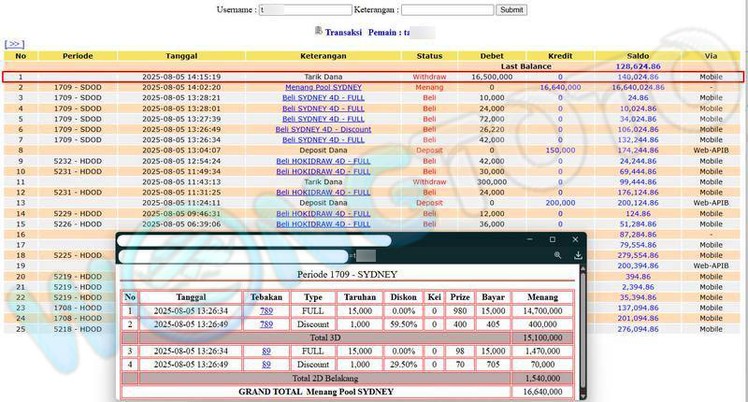Image resolution: width=748 pixels, height=402 pixels.
Task: Click the period 5232 - HDOD
Action: click(x=78, y=161)
